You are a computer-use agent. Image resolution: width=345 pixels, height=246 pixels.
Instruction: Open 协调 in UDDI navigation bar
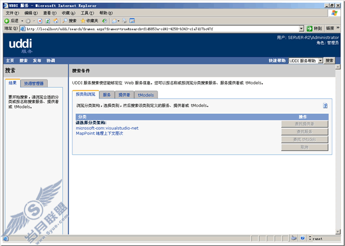coord(51,60)
